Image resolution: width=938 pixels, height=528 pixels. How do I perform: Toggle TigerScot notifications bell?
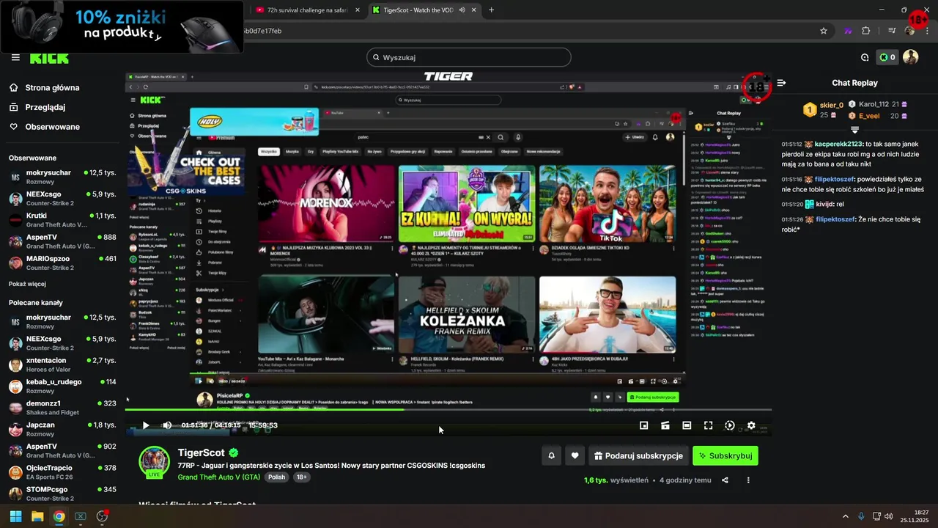(x=551, y=455)
